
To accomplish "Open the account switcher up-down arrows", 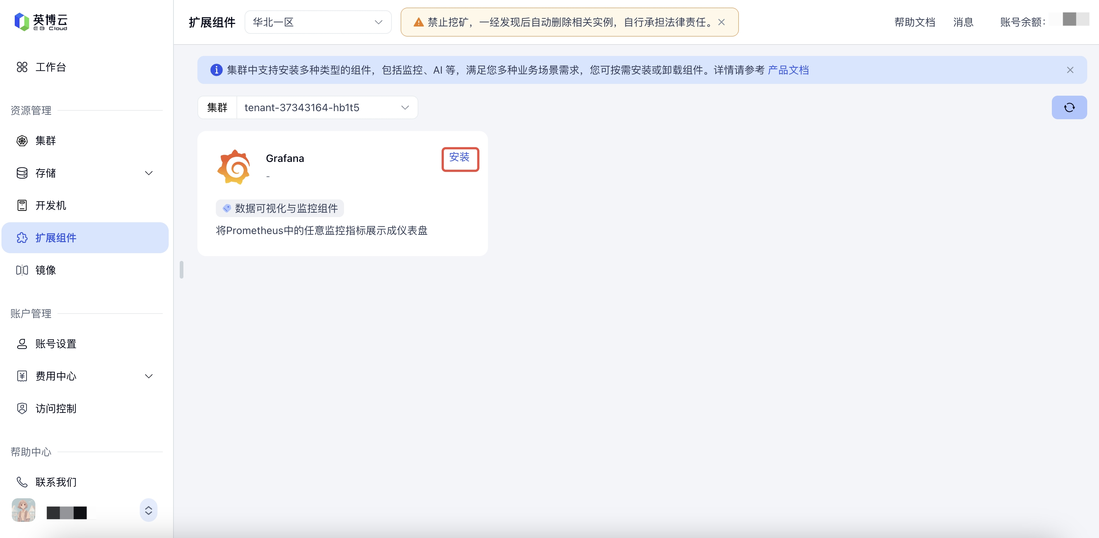I will click(x=148, y=510).
